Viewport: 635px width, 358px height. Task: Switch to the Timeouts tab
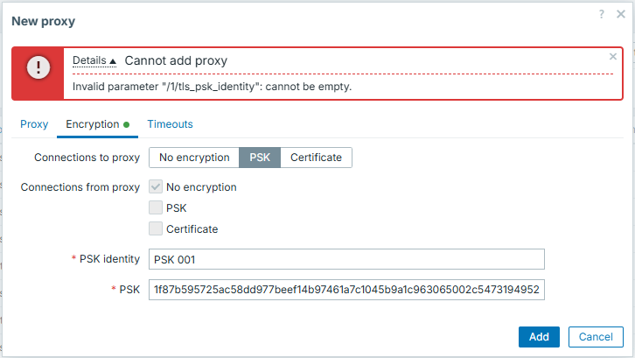(x=170, y=124)
